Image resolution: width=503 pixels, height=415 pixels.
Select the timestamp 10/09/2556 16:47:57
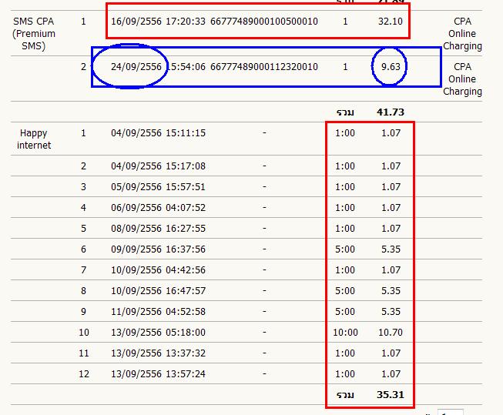click(x=158, y=290)
